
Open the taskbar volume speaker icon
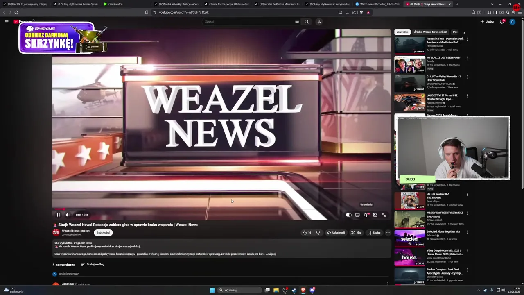[x=503, y=290]
